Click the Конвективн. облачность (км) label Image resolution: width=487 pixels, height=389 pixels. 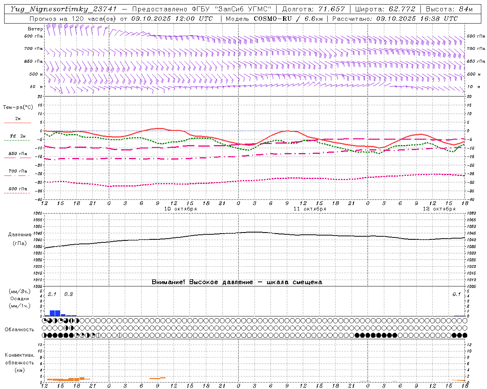pos(19,362)
